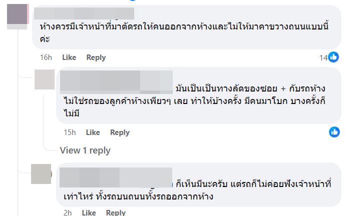The height and width of the screenshot is (216, 364).
Task: Like the reply posted 15h ago
Action: pos(93,132)
